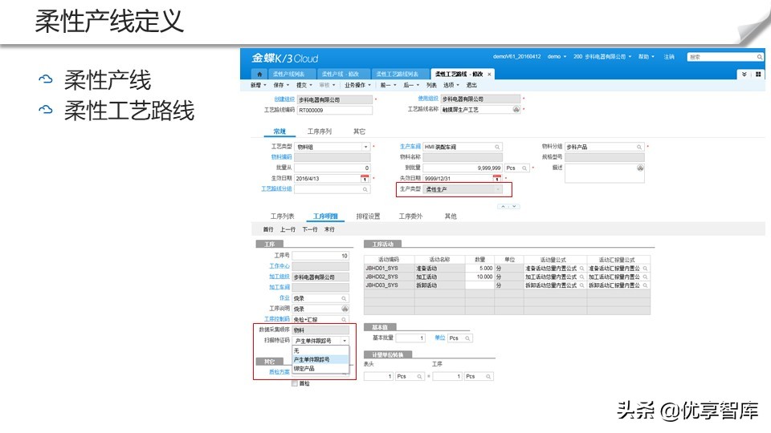The width and height of the screenshot is (771, 433).
Task: Open the grid menu icon at top right
Action: pos(758,74)
